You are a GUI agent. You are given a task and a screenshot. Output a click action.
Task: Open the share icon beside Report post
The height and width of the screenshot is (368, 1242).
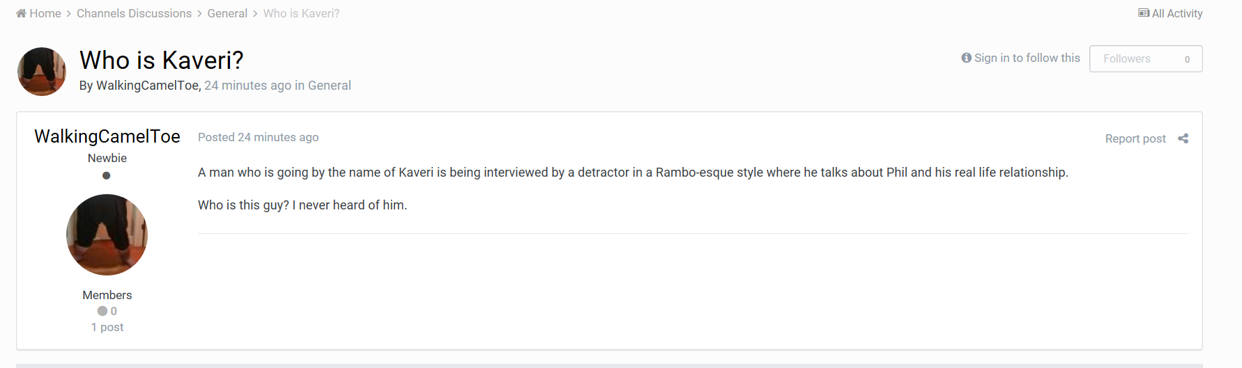click(1183, 138)
